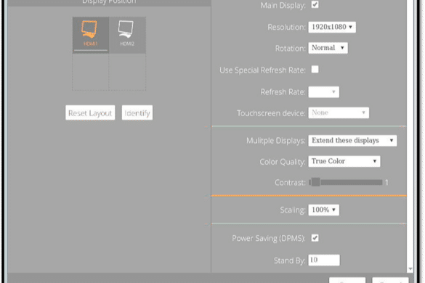The width and height of the screenshot is (425, 283).
Task: Click the Multiple Displays label
Action: tap(275, 141)
